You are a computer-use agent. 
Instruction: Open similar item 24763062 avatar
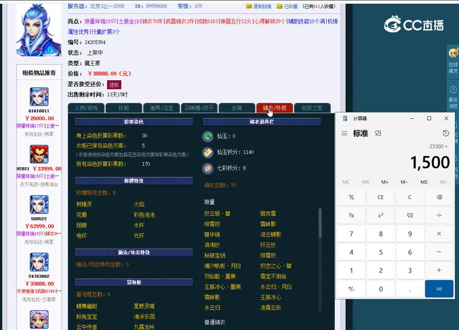tap(39, 262)
